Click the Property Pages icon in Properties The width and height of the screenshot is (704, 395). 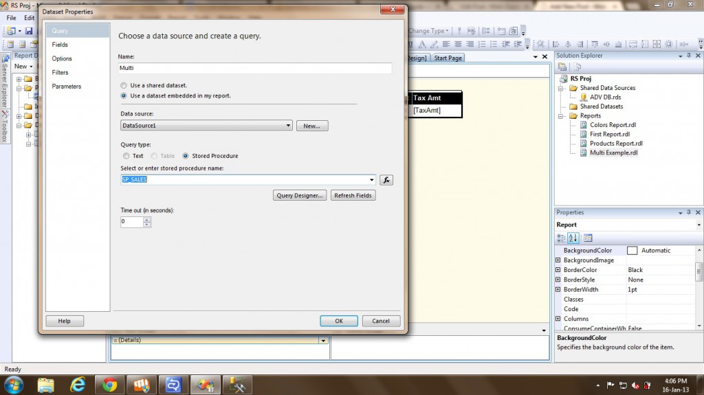click(x=588, y=238)
